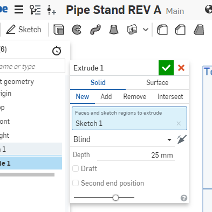Screen dimensions: 212x212
Task: Select the Add operation tab
Action: point(106,97)
